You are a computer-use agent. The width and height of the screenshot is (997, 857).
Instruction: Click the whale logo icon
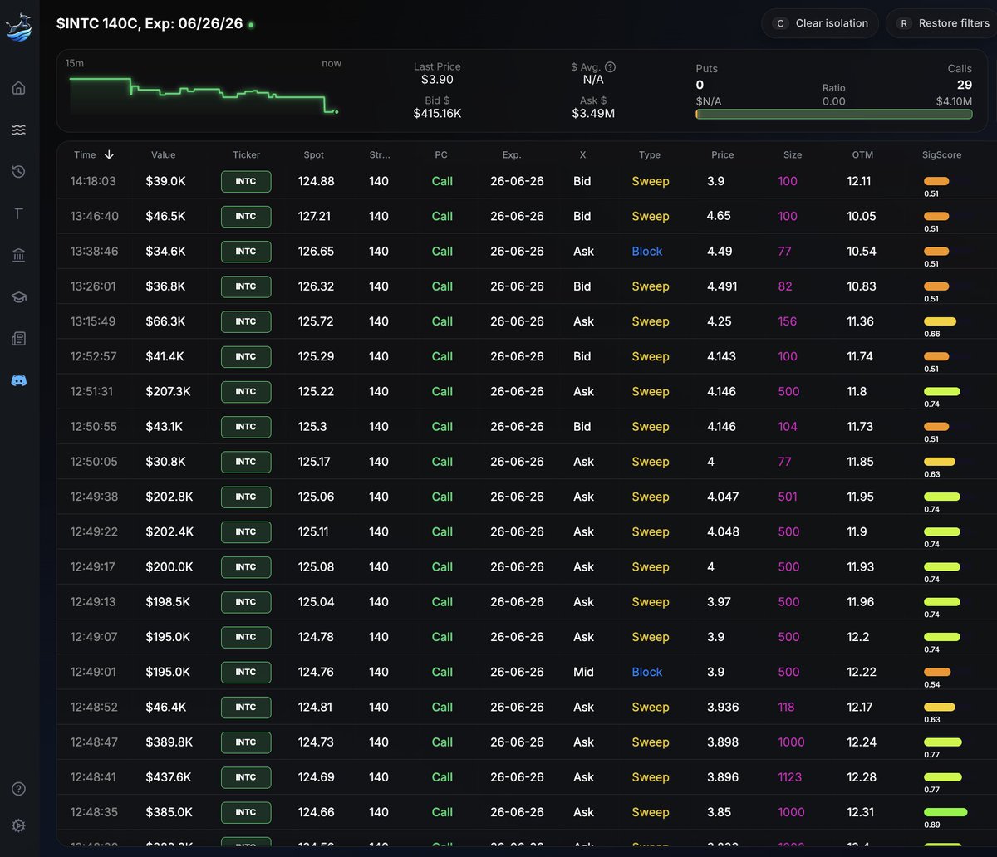click(18, 27)
